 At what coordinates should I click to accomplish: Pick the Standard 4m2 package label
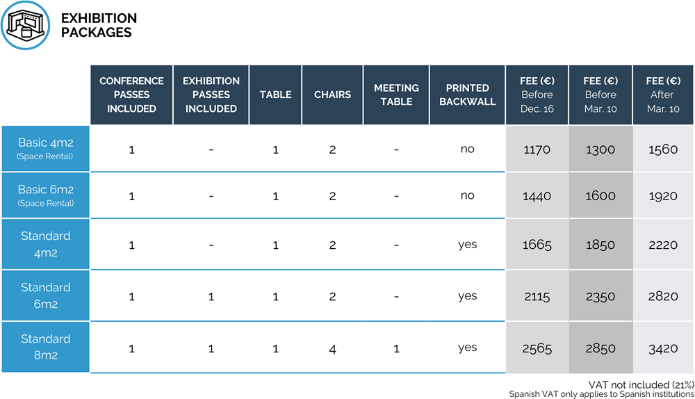[x=46, y=244]
